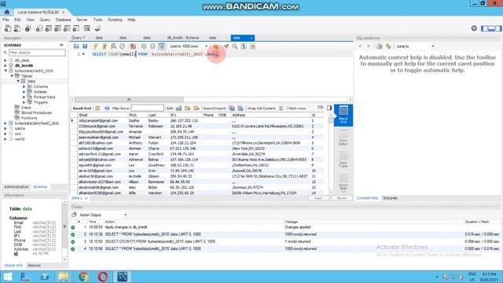Toggle invisible characters display
Viewport: 503px width, 283px height.
coord(244,46)
